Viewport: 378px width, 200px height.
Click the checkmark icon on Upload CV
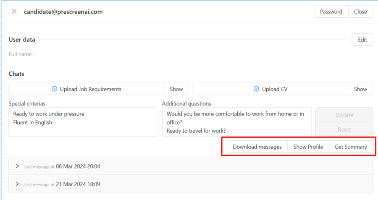click(x=256, y=89)
